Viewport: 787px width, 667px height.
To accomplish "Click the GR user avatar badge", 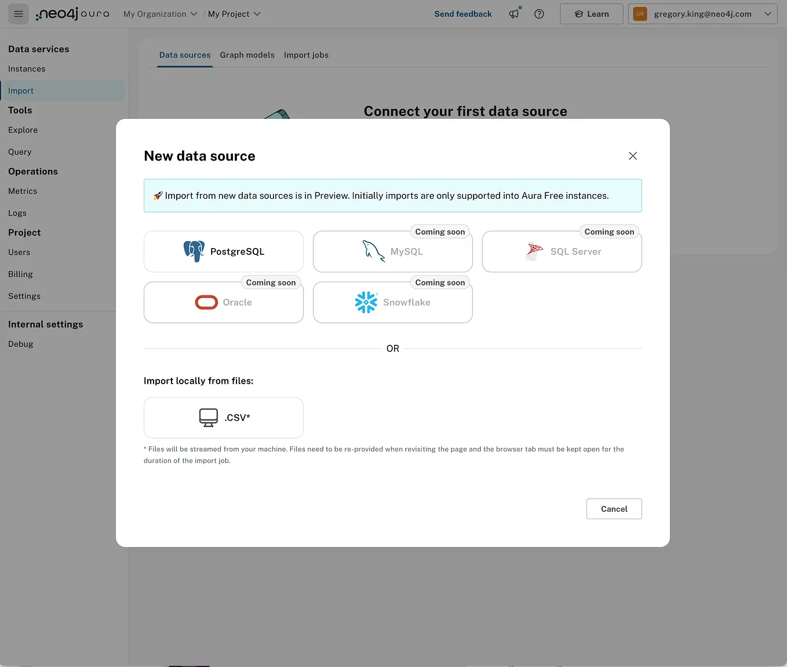I will click(x=640, y=13).
